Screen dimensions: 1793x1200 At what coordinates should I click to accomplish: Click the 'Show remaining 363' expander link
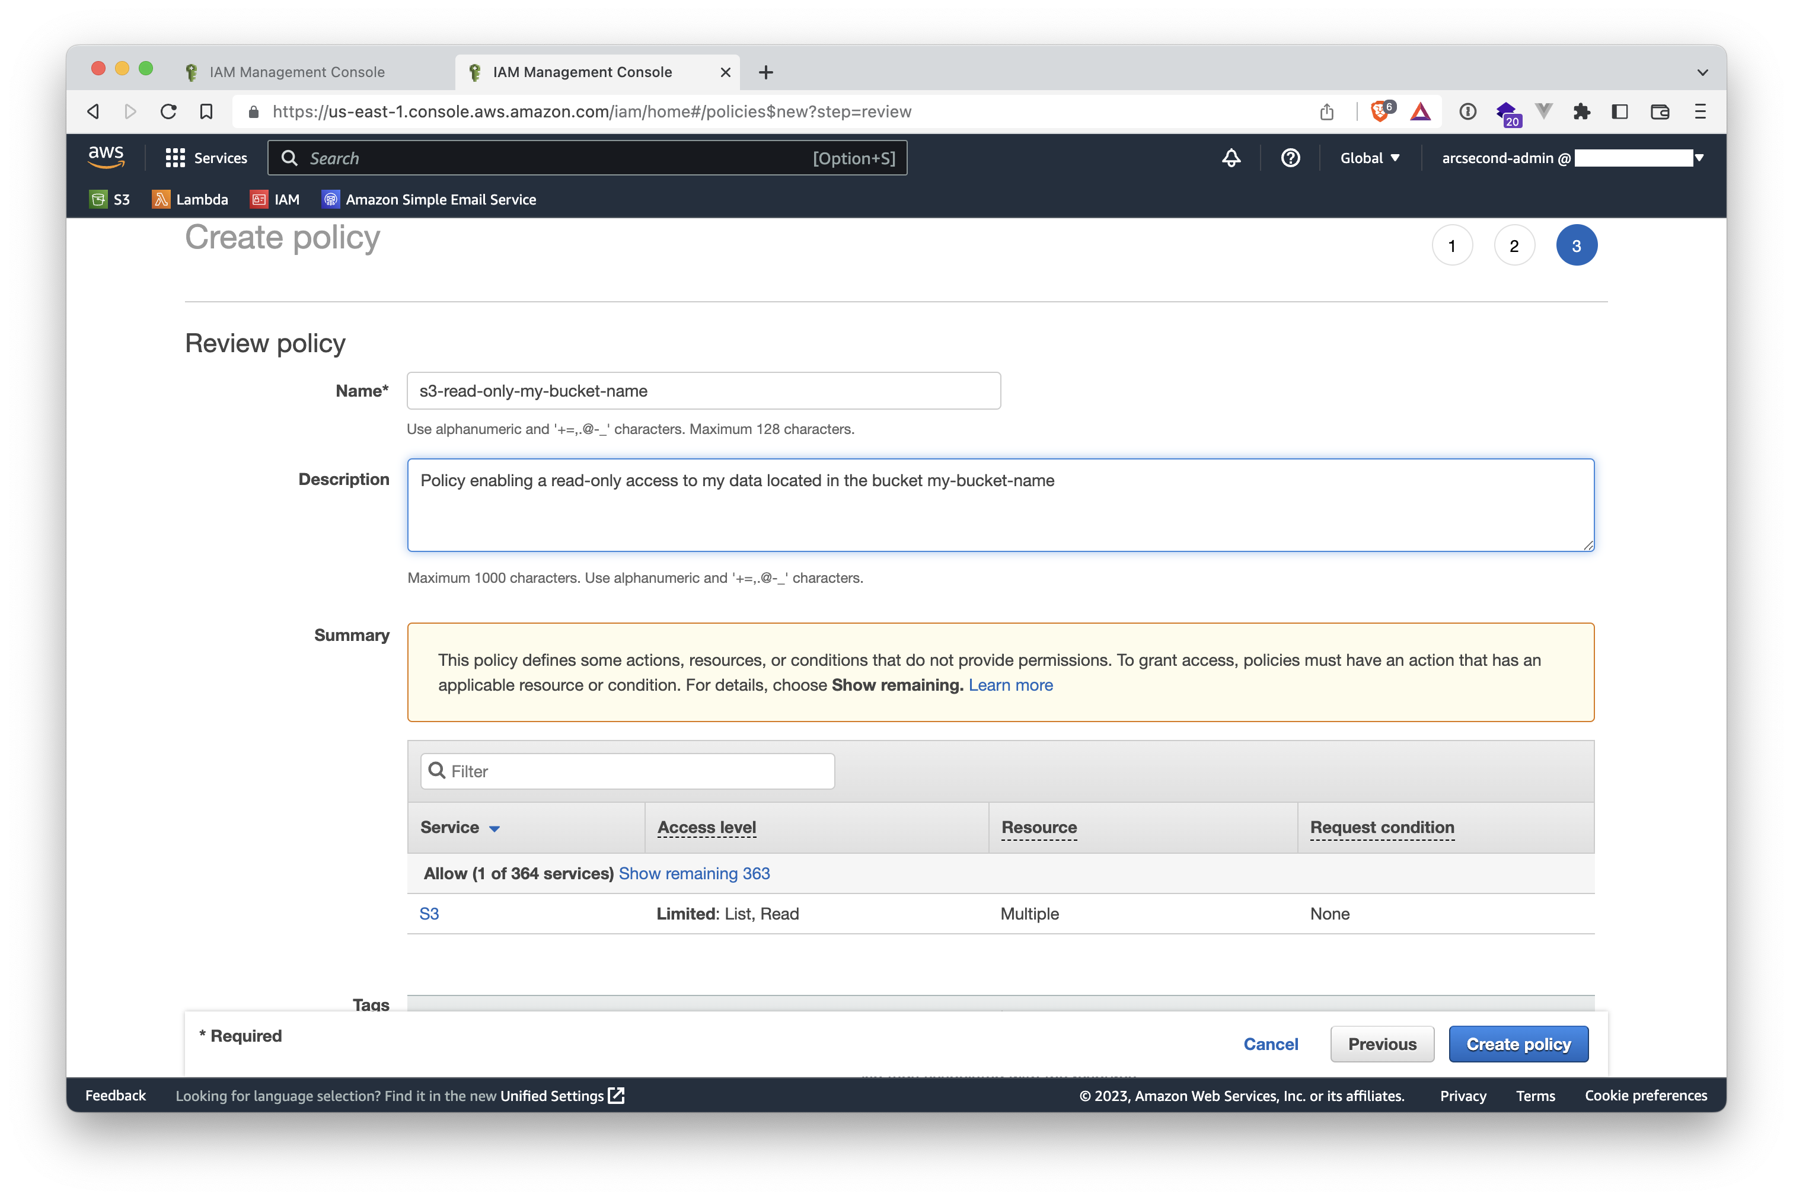point(694,873)
